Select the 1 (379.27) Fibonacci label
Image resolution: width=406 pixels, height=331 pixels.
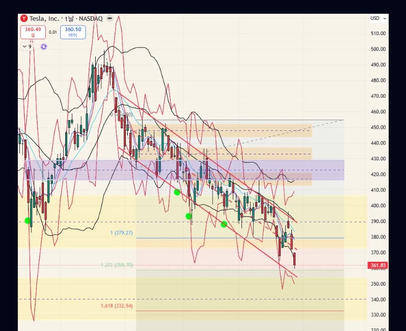(x=121, y=233)
